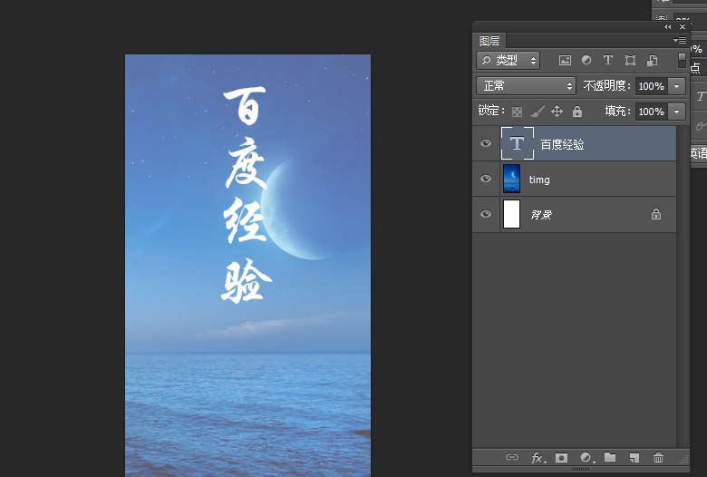707x477 pixels.
Task: Lock all padlock icon in lock row
Action: pos(577,111)
